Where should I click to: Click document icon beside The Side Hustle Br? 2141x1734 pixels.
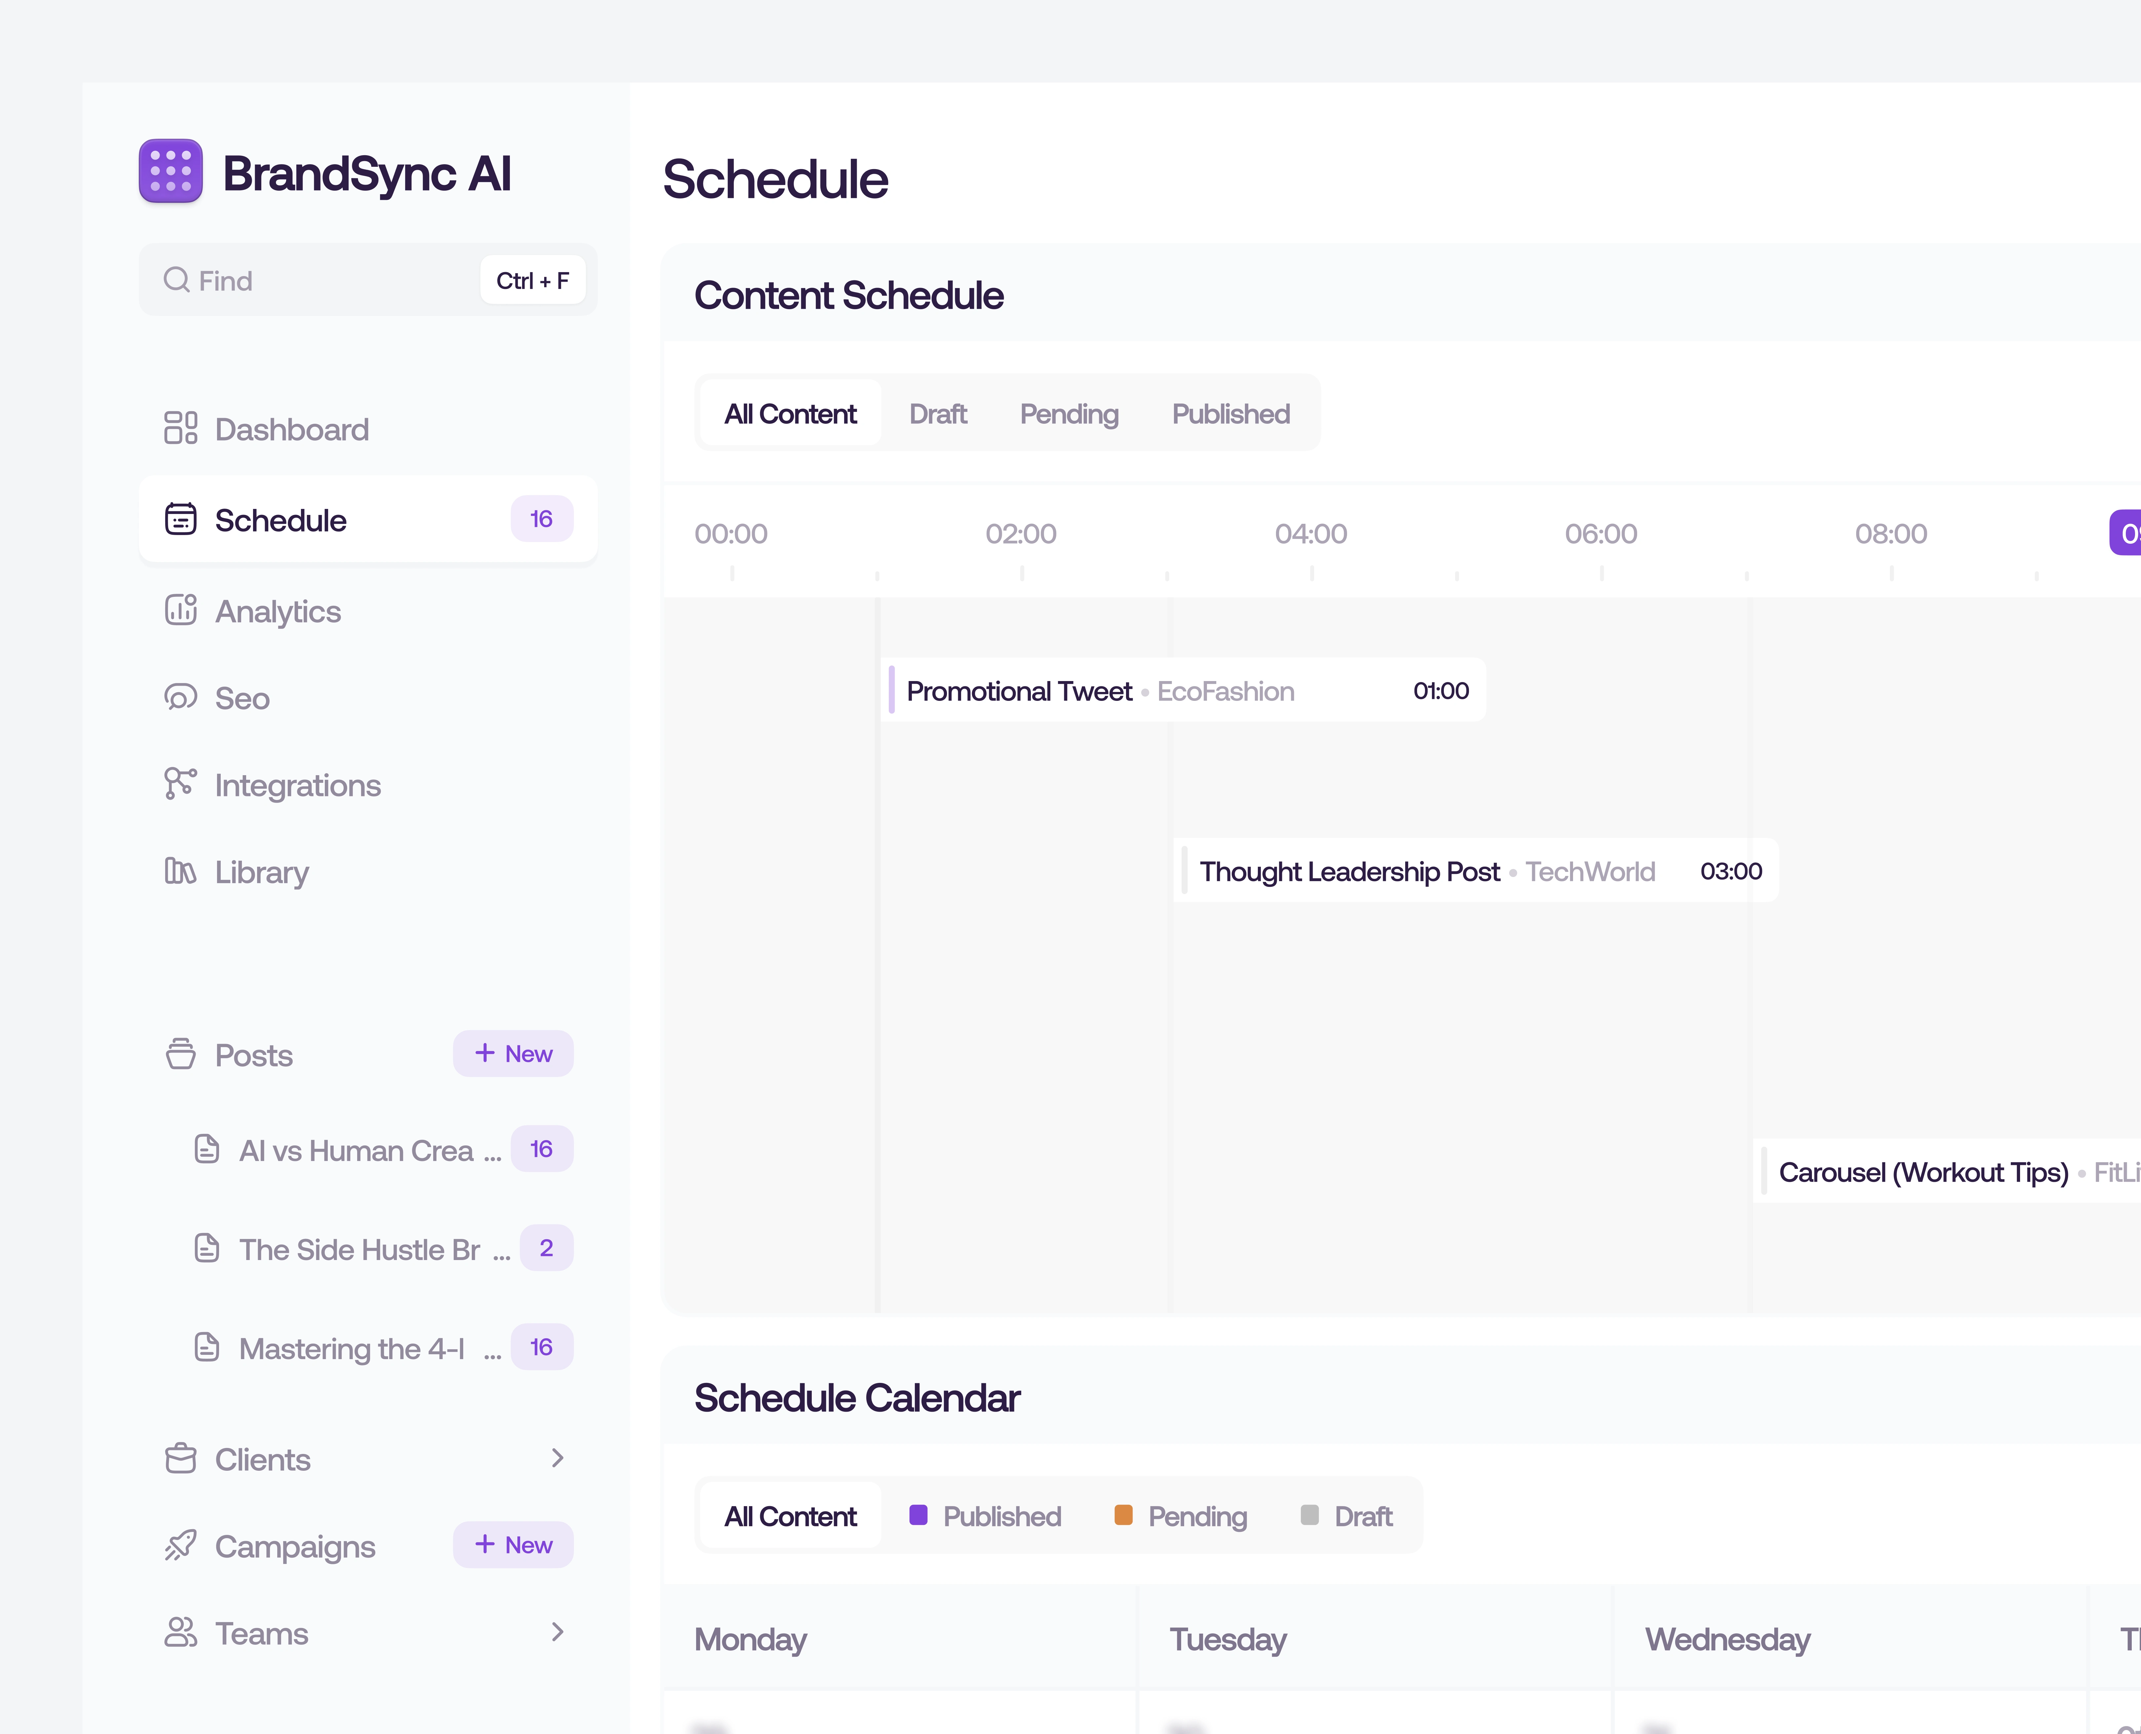207,1248
